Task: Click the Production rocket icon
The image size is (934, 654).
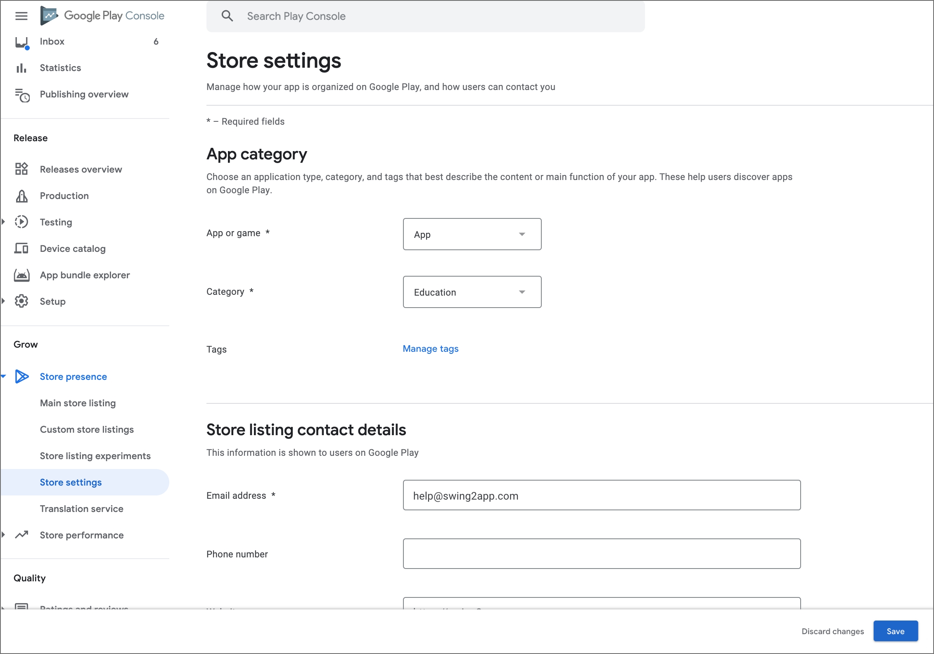Action: pyautogui.click(x=21, y=196)
